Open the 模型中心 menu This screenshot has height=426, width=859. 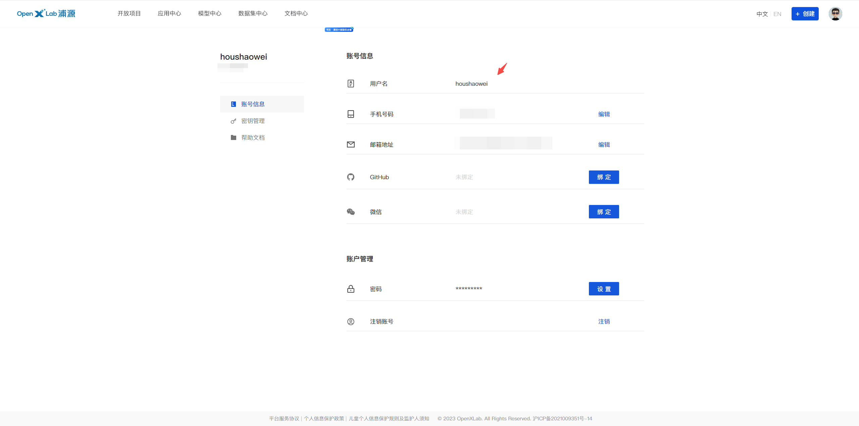pos(210,13)
